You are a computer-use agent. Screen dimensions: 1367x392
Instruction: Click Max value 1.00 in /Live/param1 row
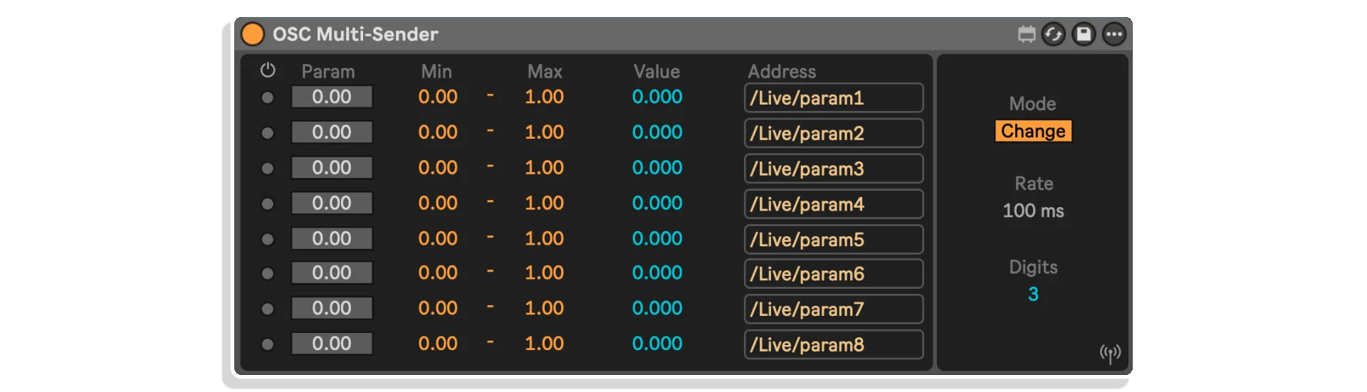pos(544,97)
